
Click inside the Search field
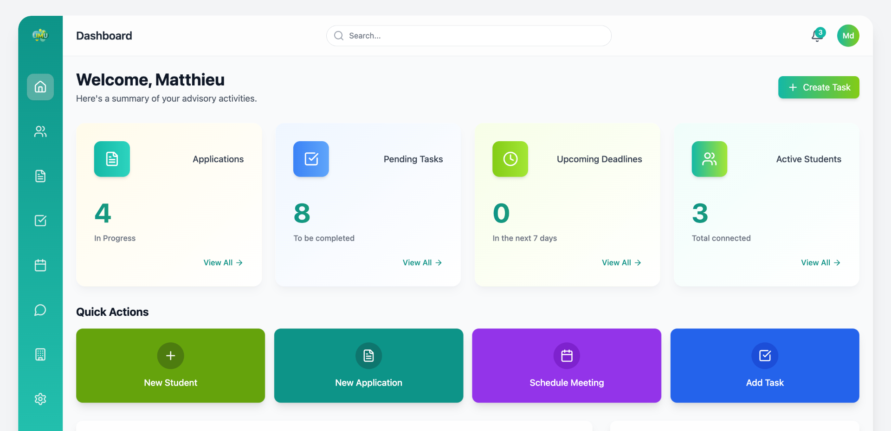point(469,36)
